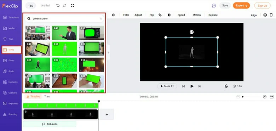The image size is (276, 131).
Task: Delete the selected element with trash icon
Action: (x=271, y=15)
